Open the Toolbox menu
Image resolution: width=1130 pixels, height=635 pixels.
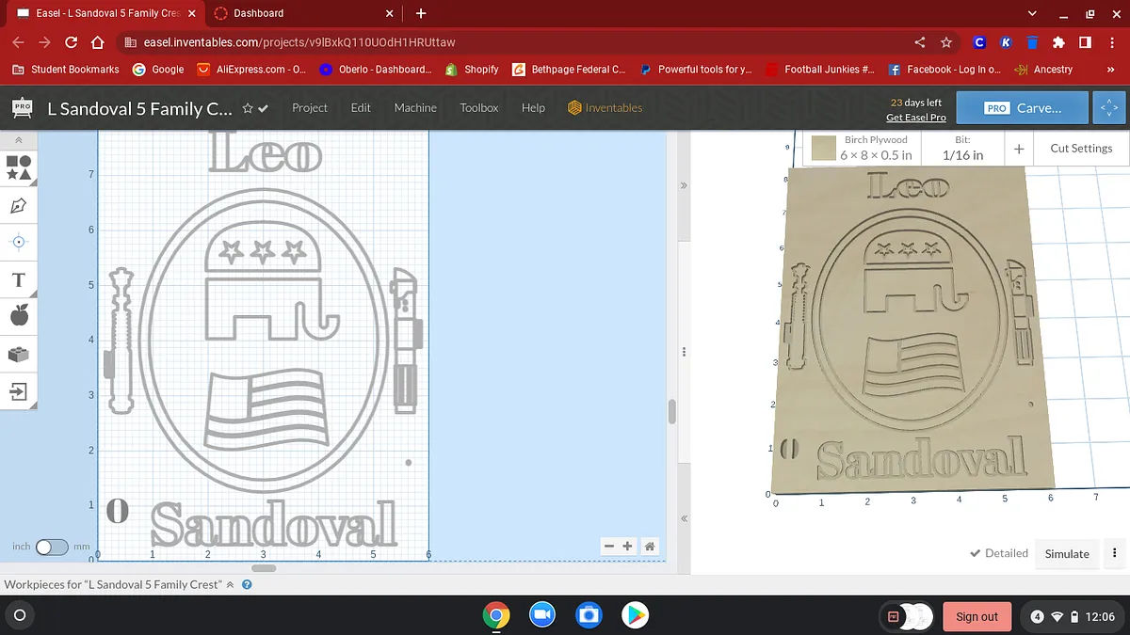478,107
